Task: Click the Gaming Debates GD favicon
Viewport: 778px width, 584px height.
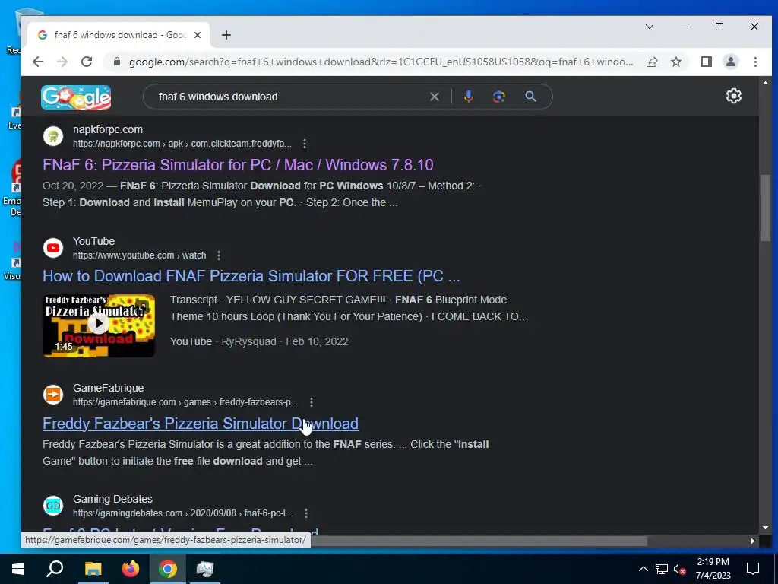Action: [53, 506]
